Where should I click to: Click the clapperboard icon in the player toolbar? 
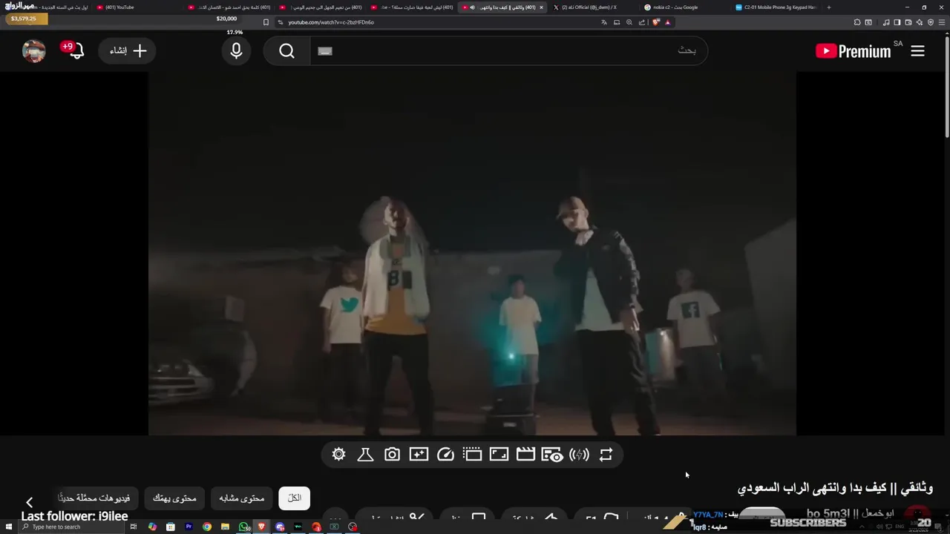coord(525,455)
